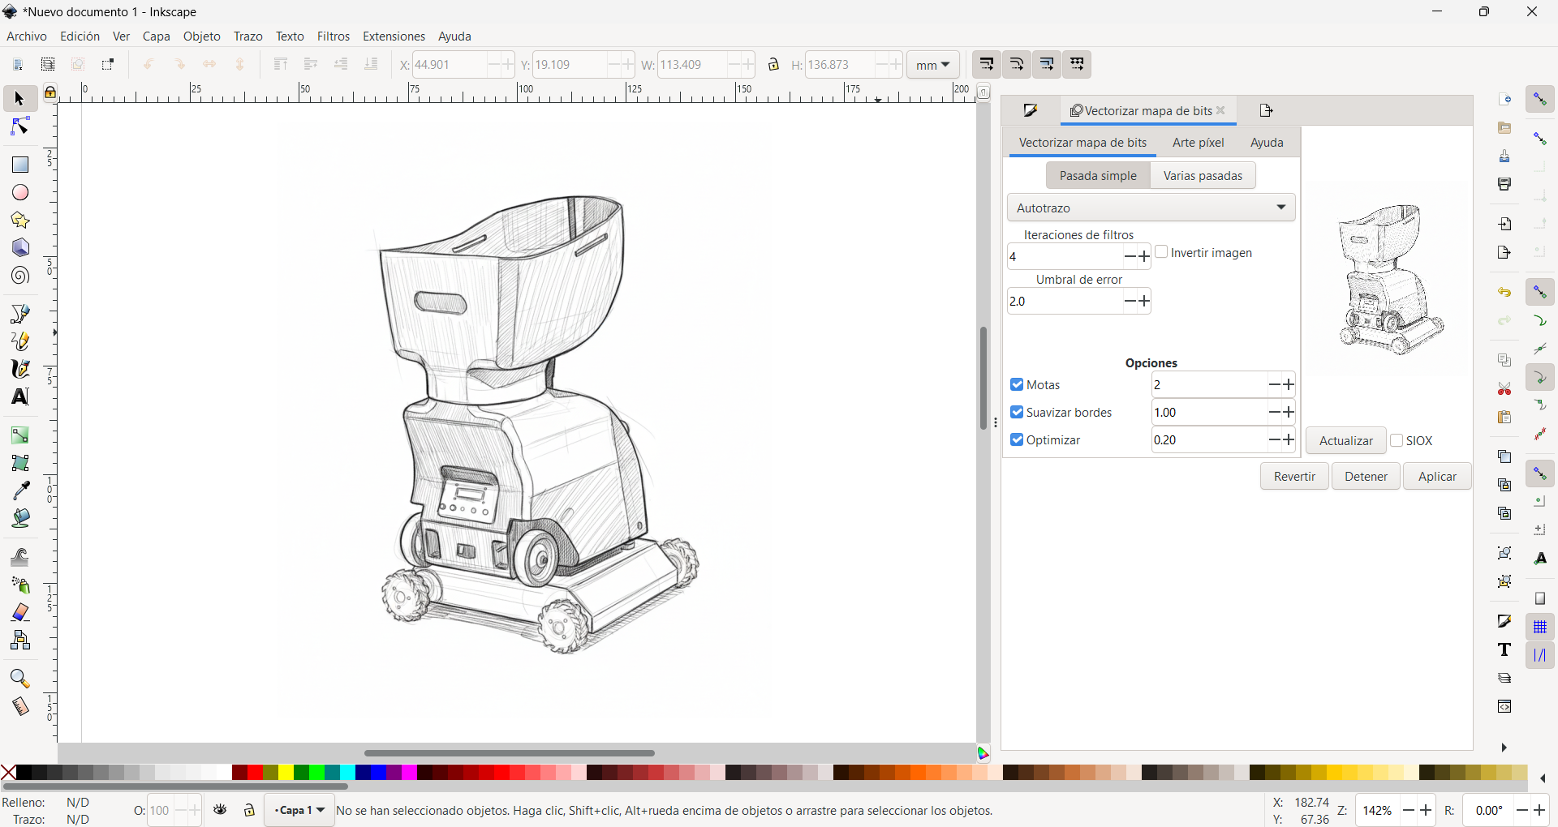Select the Star tool
This screenshot has width=1558, height=827.
19,220
